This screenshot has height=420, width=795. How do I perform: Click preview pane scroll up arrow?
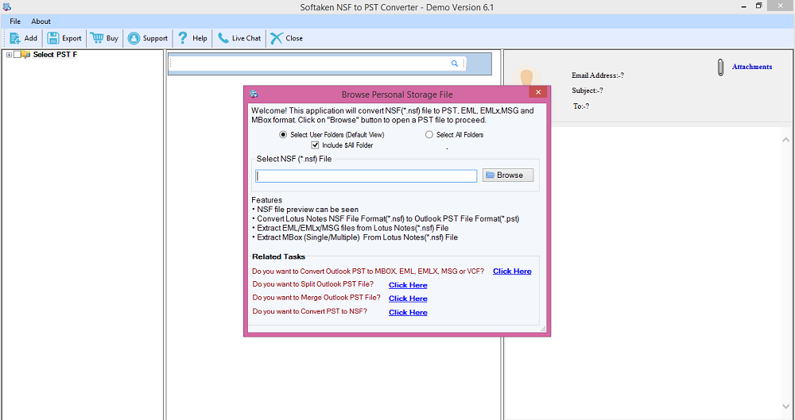[x=786, y=140]
